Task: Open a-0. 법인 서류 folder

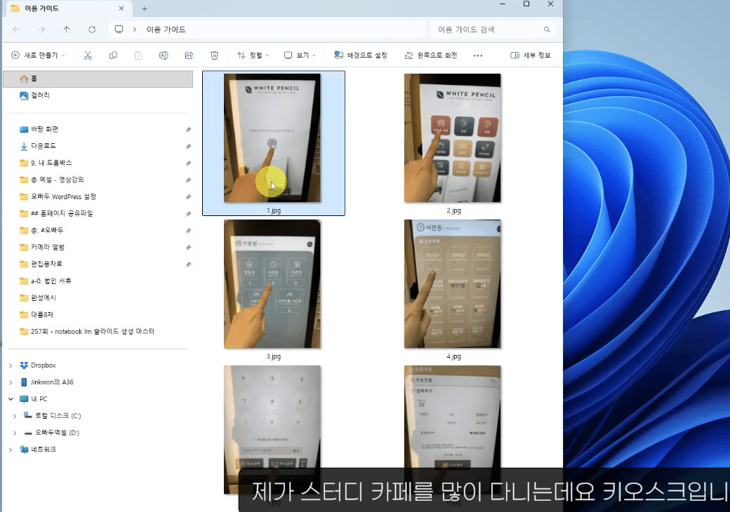Action: click(x=51, y=281)
